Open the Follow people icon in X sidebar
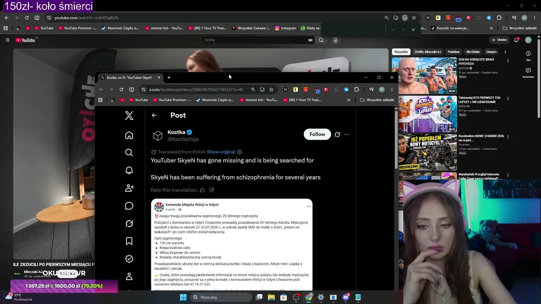The height and width of the screenshot is (304, 541). click(x=129, y=188)
